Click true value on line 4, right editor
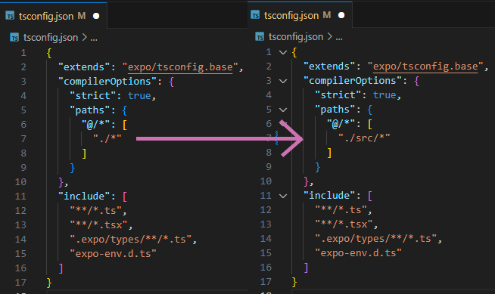The height and width of the screenshot is (294, 495). (x=384, y=94)
